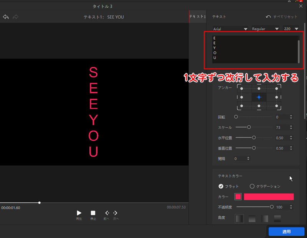Click the Play (再生) button
307x238 pixels.
[x=79, y=213]
